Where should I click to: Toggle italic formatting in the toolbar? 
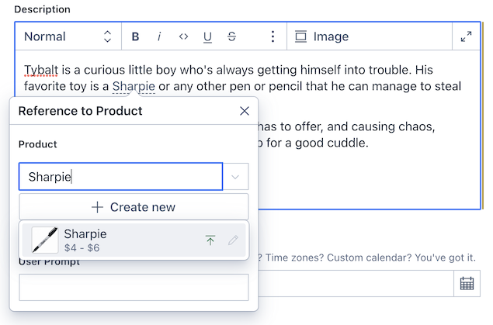point(159,36)
